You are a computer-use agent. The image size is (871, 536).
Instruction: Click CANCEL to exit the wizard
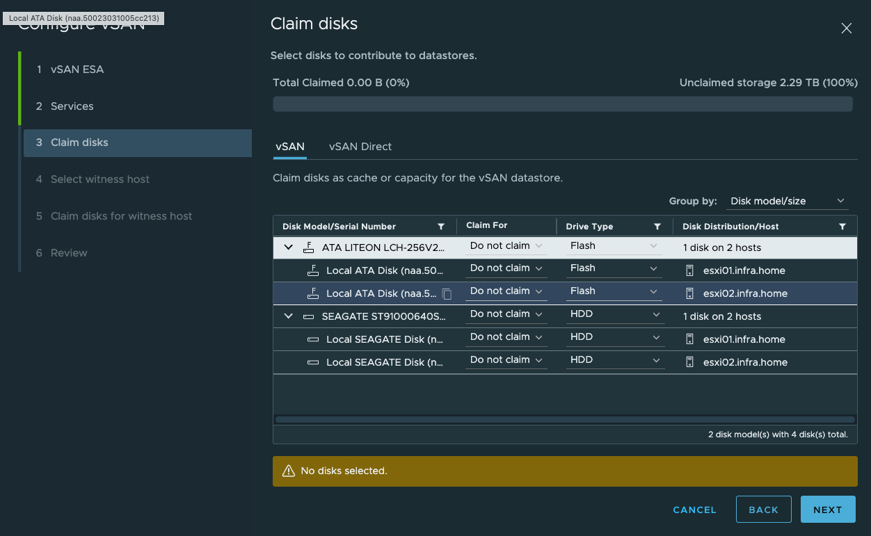pos(694,509)
